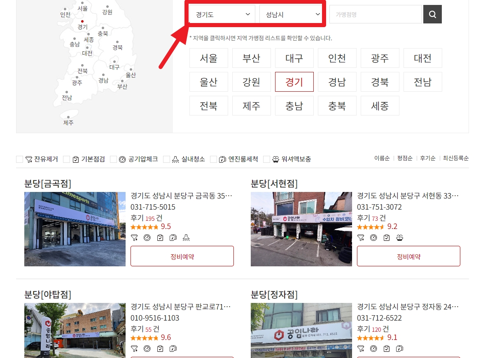
Task: Select highlighted 경기 region button
Action: (x=294, y=82)
